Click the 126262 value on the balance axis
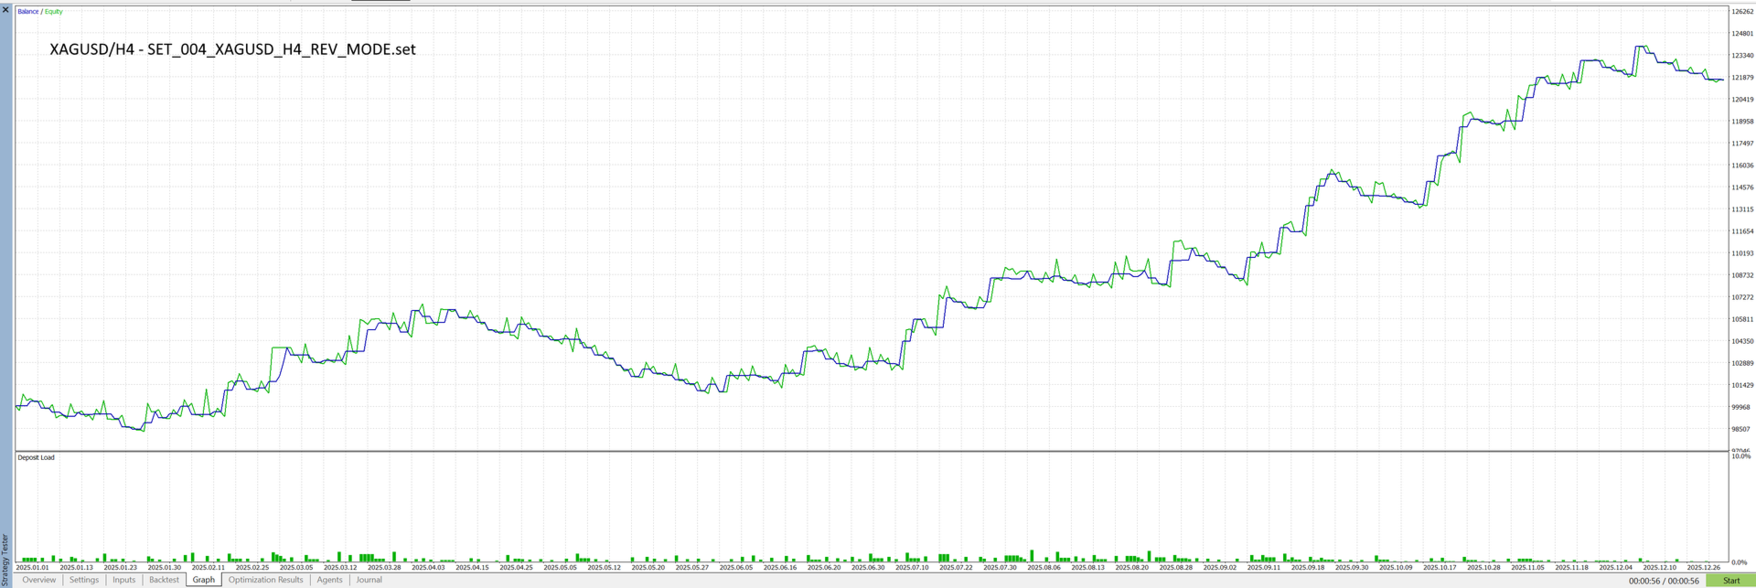The height and width of the screenshot is (588, 1756). click(1742, 12)
